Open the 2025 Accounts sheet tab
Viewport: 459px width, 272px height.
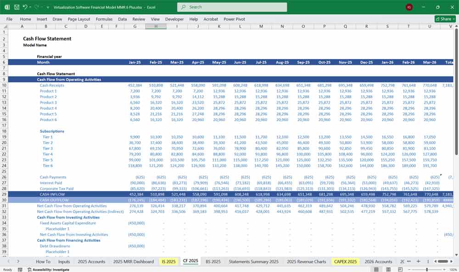click(91, 261)
